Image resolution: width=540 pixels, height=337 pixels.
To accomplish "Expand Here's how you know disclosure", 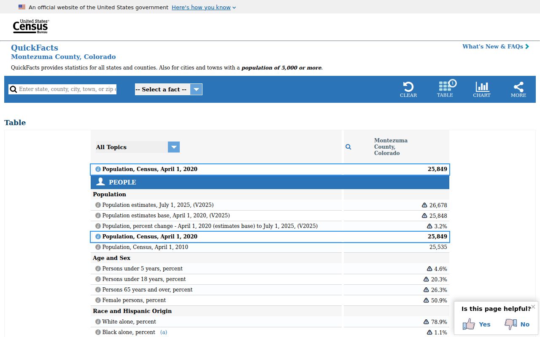I will 204,7.
